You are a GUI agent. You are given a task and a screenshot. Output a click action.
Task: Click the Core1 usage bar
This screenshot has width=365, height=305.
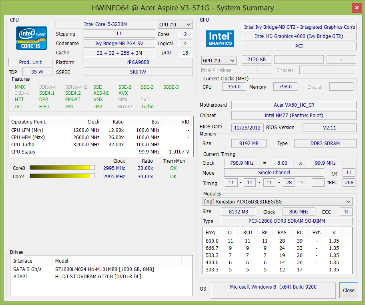click(x=62, y=176)
